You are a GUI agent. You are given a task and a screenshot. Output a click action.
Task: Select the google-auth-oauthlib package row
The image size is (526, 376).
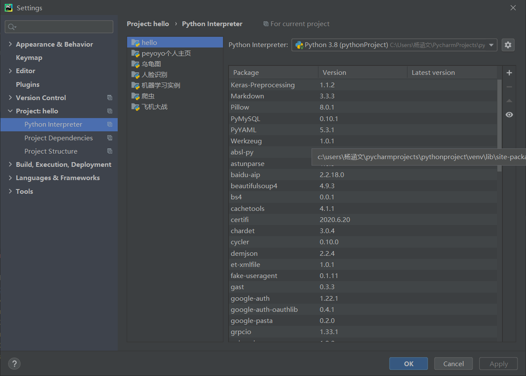coord(363,309)
